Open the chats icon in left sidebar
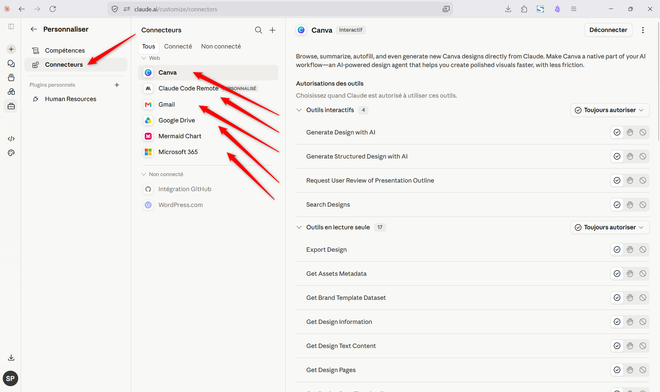 point(11,63)
